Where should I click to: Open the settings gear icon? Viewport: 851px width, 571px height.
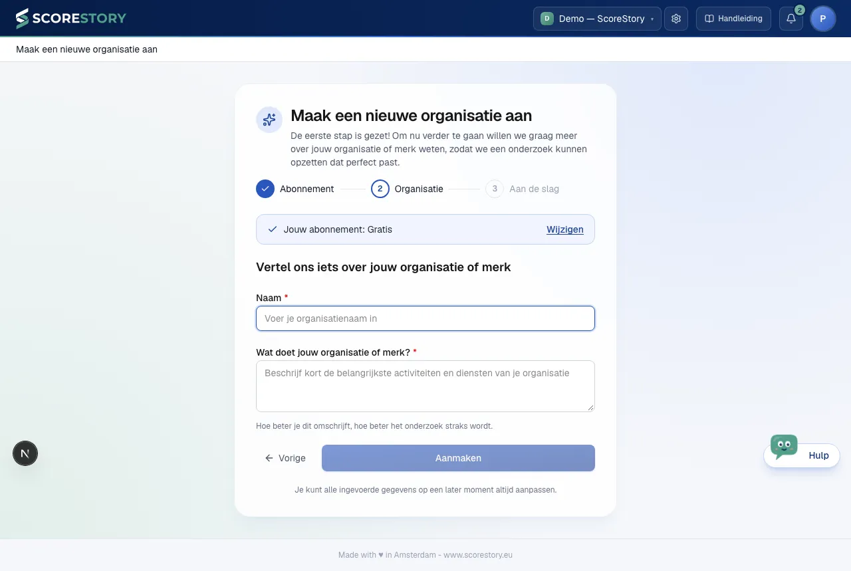[676, 19]
